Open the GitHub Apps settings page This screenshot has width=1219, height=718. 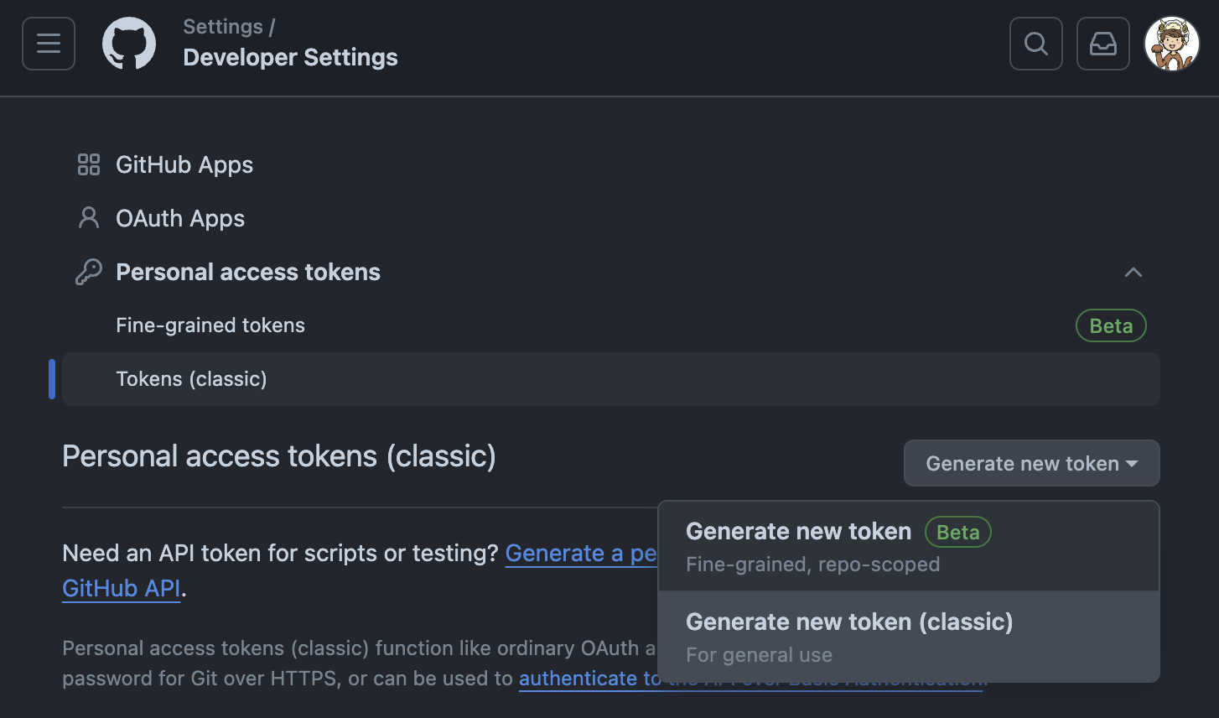[184, 164]
